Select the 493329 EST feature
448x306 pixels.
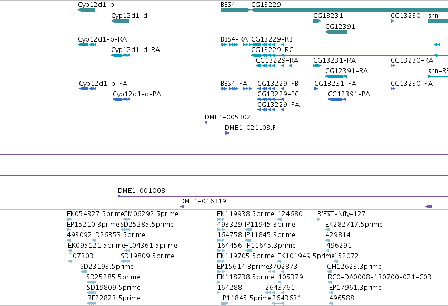(x=221, y=230)
